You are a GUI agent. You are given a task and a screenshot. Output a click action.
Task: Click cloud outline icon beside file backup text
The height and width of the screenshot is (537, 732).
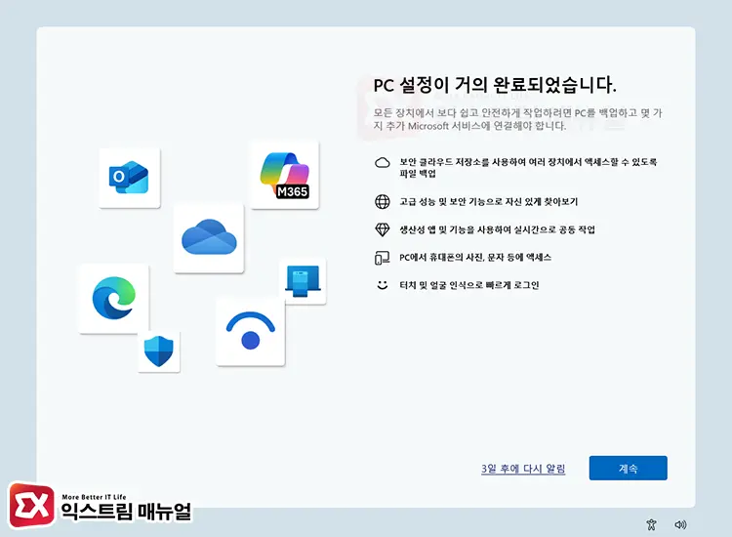(382, 163)
